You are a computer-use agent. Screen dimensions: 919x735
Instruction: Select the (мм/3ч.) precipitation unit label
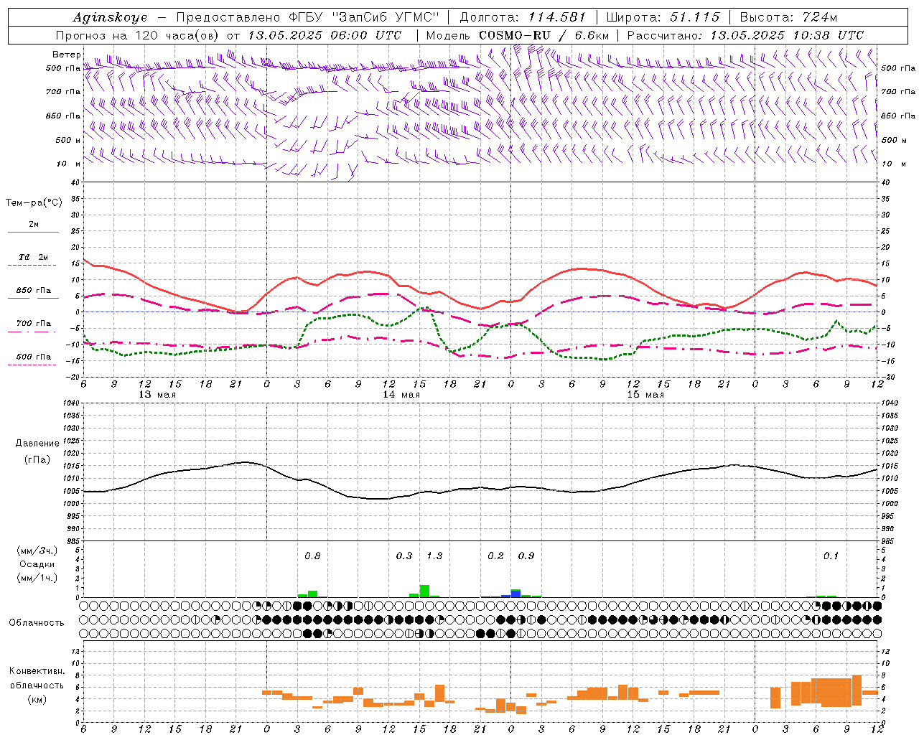[x=37, y=551]
